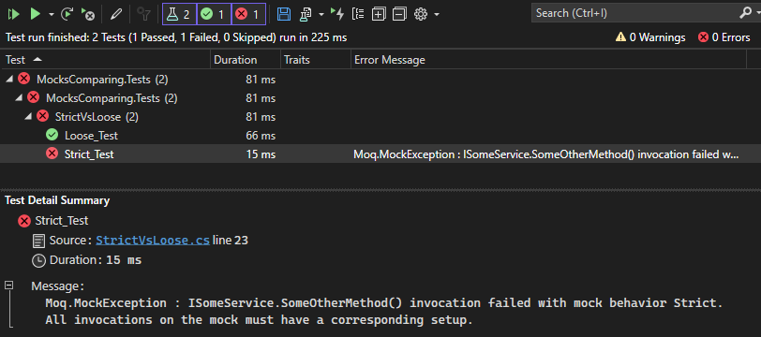Image resolution: width=761 pixels, height=337 pixels.
Task: Click Repeat Last Run icon
Action: pyautogui.click(x=67, y=15)
